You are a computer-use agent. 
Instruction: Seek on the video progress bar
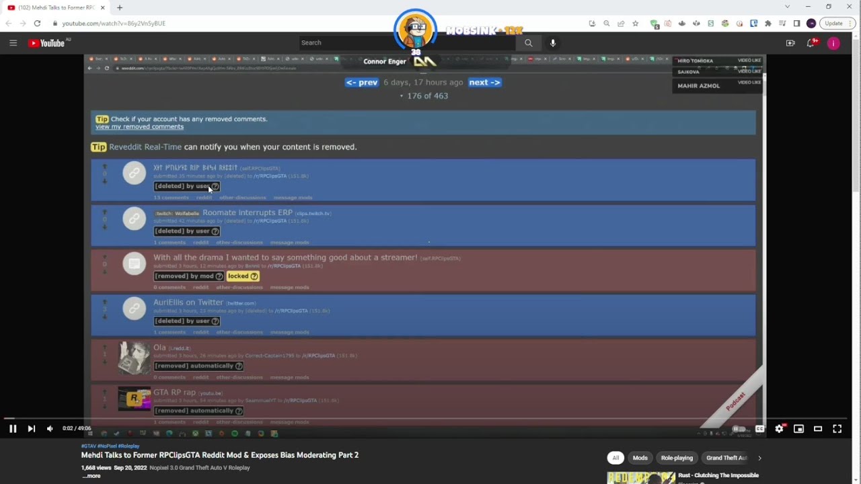(426, 418)
